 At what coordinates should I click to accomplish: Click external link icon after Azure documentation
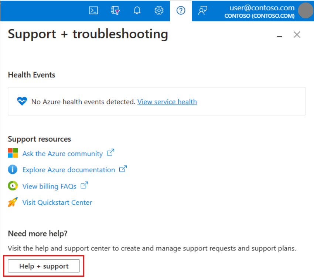[123, 169]
